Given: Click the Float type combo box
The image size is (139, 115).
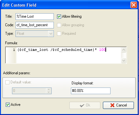Looking at the screenshot, I should (35, 33).
